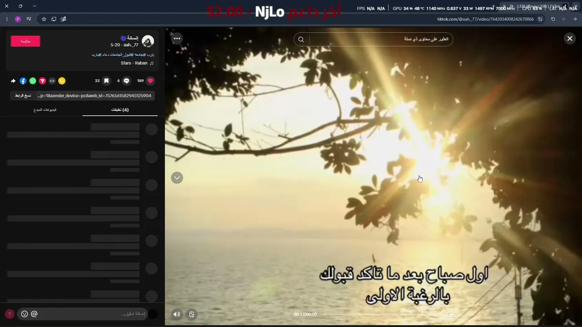Viewport: 582px width, 327px height.
Task: Open the Stars - Raban sound link
Action: tap(134, 63)
